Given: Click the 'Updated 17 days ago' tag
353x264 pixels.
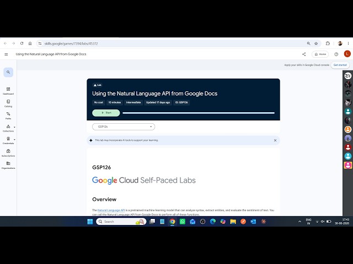Looking at the screenshot, I should click(x=158, y=102).
